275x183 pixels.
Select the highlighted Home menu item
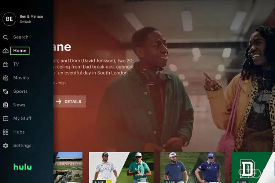pos(20,51)
